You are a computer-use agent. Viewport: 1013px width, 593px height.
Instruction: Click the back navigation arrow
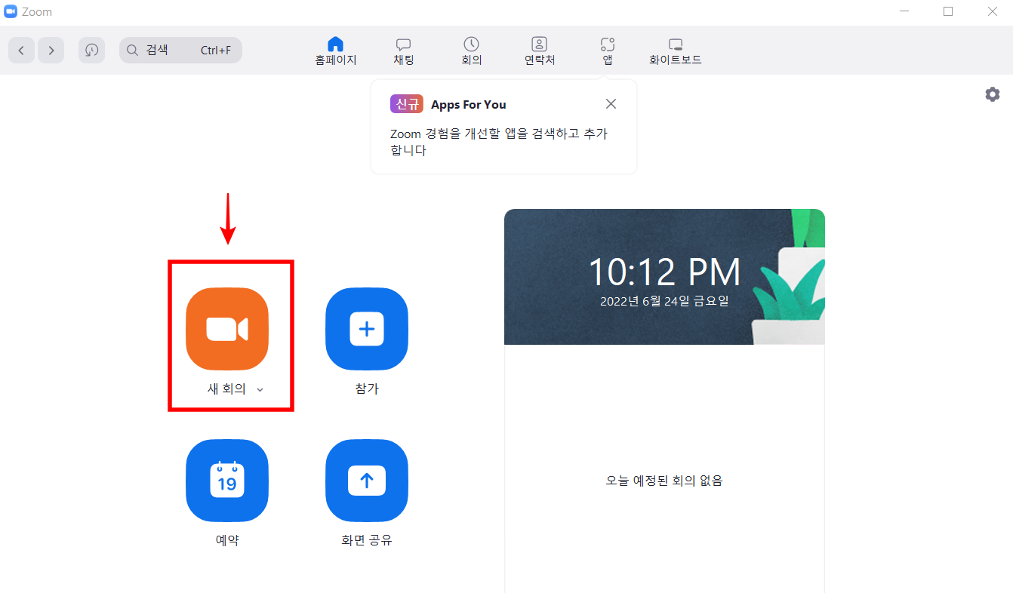point(21,51)
